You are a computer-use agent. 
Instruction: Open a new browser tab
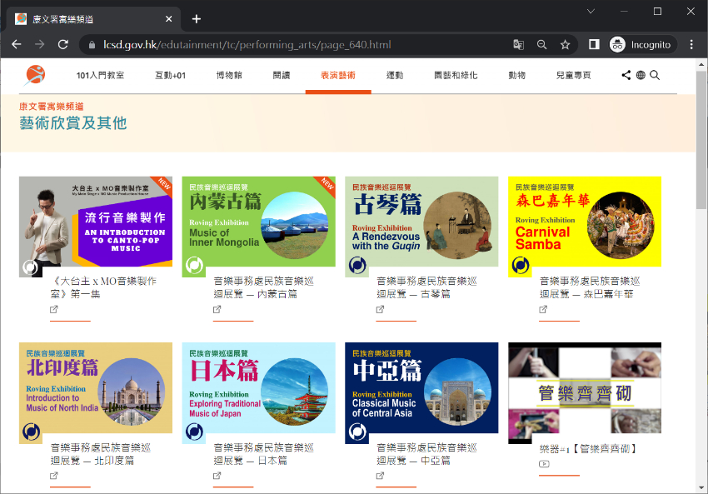click(x=197, y=18)
